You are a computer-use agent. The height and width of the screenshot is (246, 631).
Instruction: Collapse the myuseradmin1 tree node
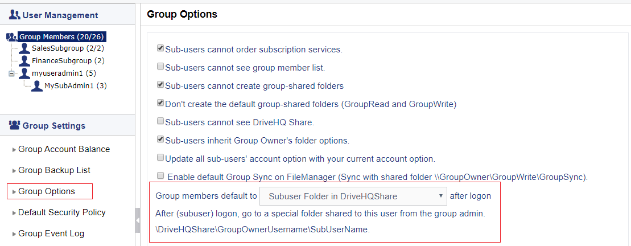(11, 73)
